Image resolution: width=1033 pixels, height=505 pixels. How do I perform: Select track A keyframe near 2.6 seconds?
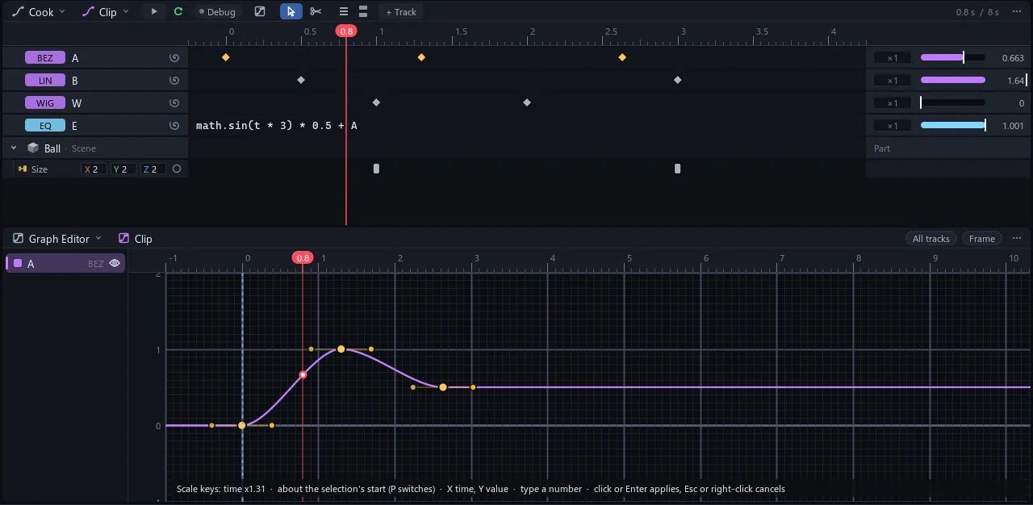point(622,57)
